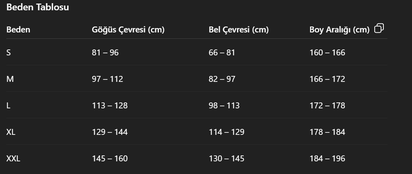Click height range 184 – 196

327,158
